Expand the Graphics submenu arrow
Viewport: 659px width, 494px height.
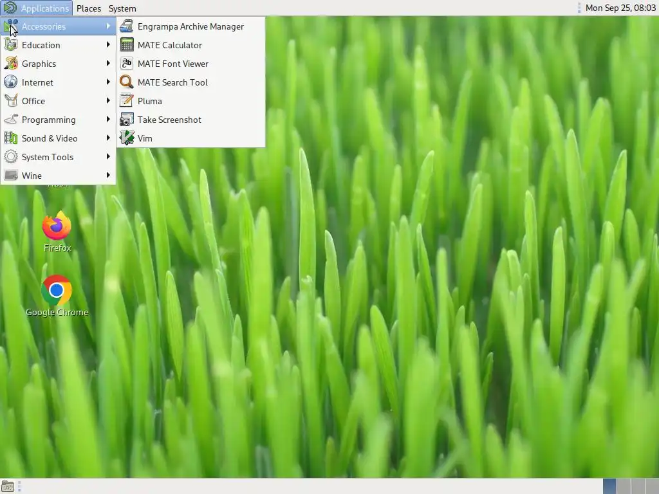pyautogui.click(x=108, y=64)
